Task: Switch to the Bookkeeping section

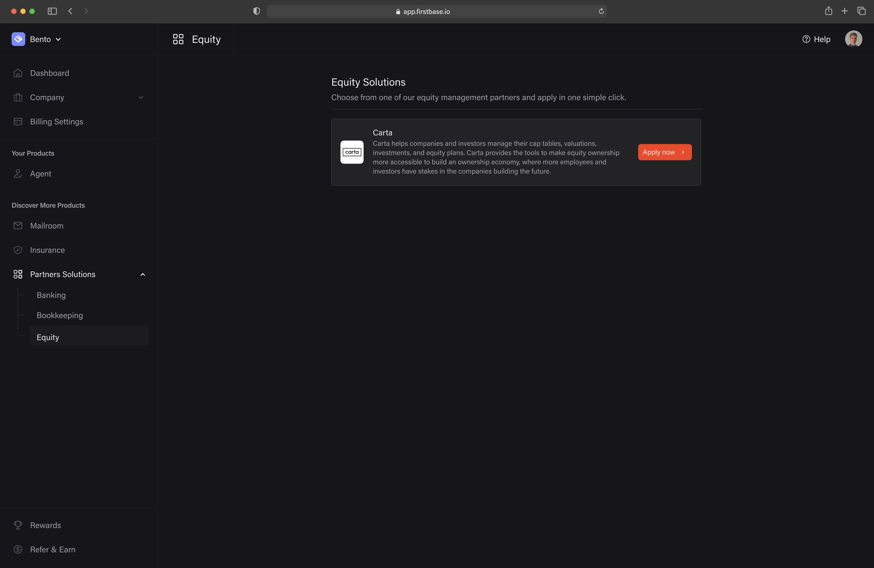Action: point(59,315)
